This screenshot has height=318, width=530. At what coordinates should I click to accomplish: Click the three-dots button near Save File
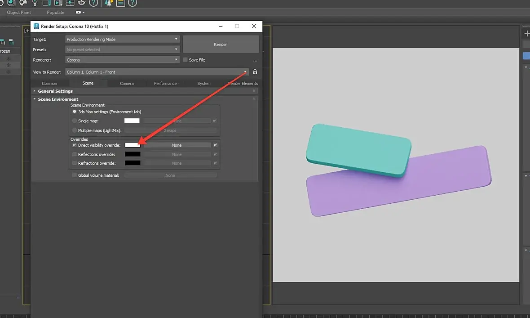tap(255, 60)
